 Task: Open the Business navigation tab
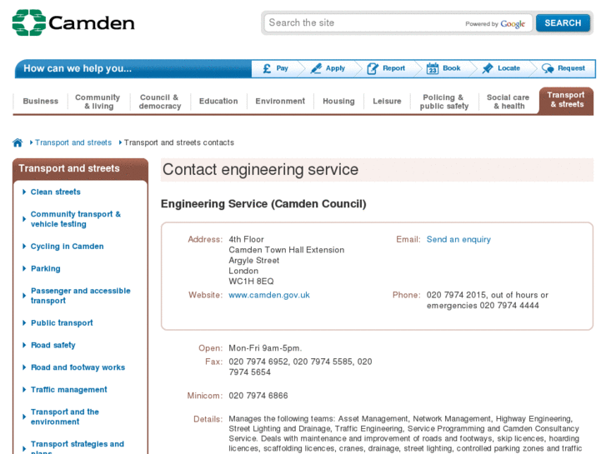pyautogui.click(x=41, y=102)
